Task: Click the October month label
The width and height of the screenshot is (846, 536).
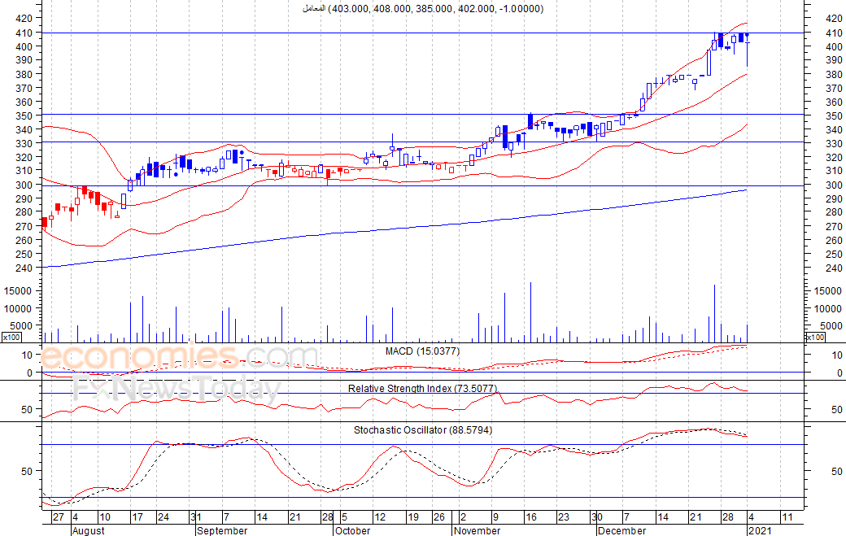Action: click(x=352, y=530)
